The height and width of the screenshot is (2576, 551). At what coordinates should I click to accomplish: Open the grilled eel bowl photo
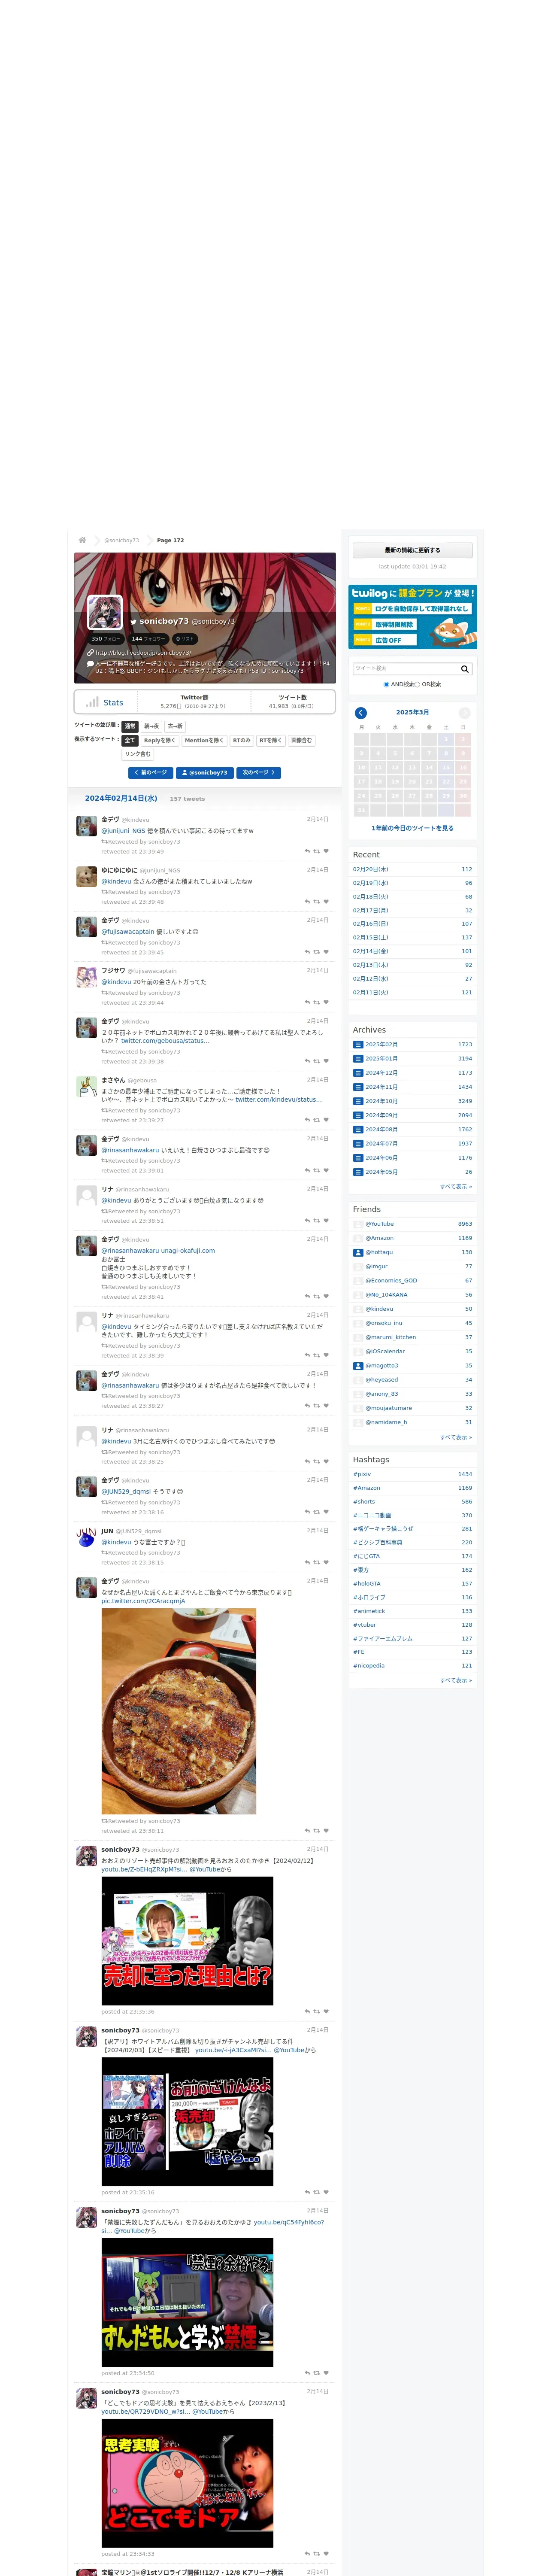pyautogui.click(x=178, y=1711)
